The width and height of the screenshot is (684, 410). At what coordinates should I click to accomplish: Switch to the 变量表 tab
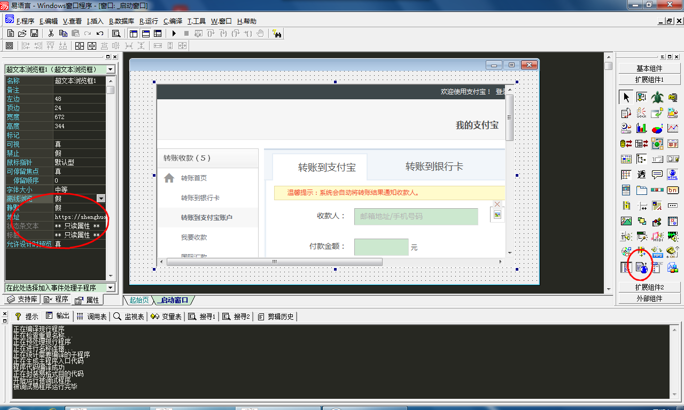166,317
